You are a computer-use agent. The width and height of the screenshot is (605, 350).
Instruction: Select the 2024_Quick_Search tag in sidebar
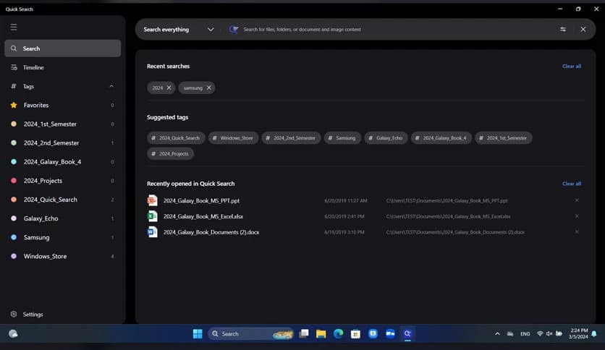click(62, 200)
